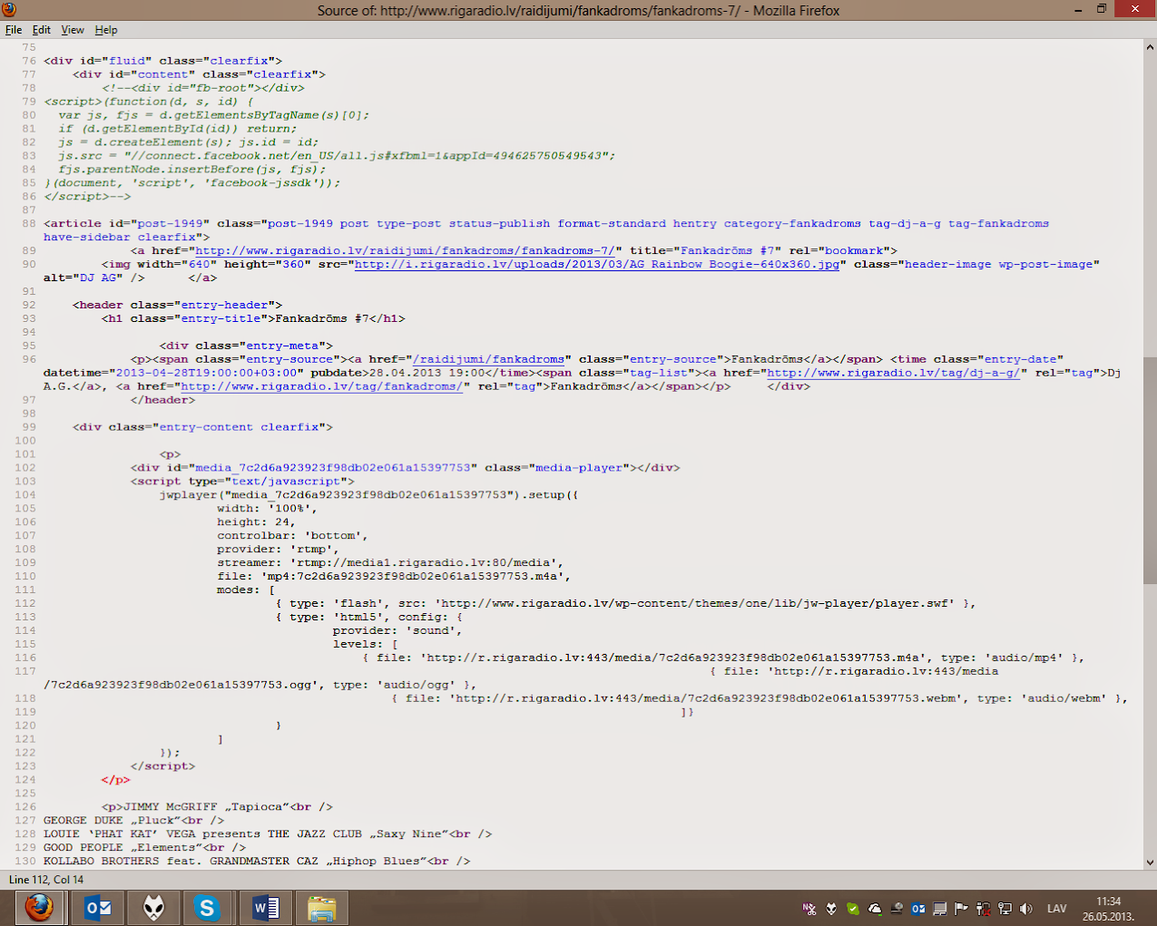Click the network connection tray icon
Viewport: 1157px width, 926px height.
(1005, 909)
